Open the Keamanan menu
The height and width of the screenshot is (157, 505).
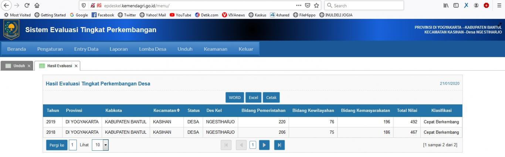click(x=216, y=49)
